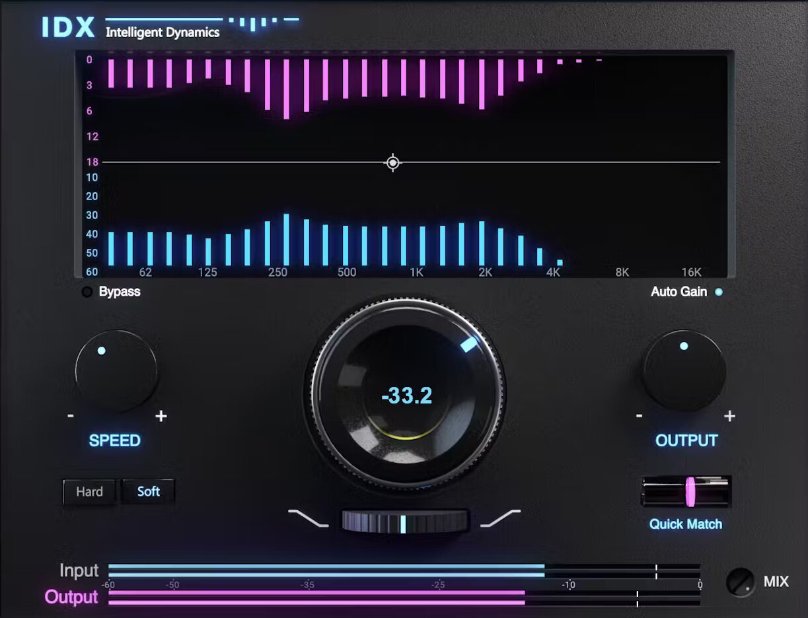Viewport: 808px width, 618px height.
Task: Click the OUTPUT knob
Action: point(684,370)
